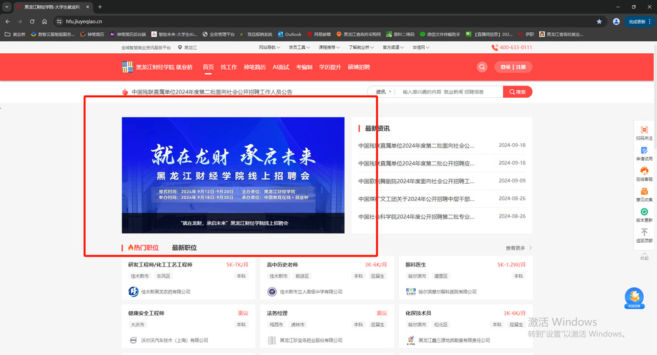Click the floating 校园招聘 mascot icon
The image size is (657, 355).
click(634, 298)
